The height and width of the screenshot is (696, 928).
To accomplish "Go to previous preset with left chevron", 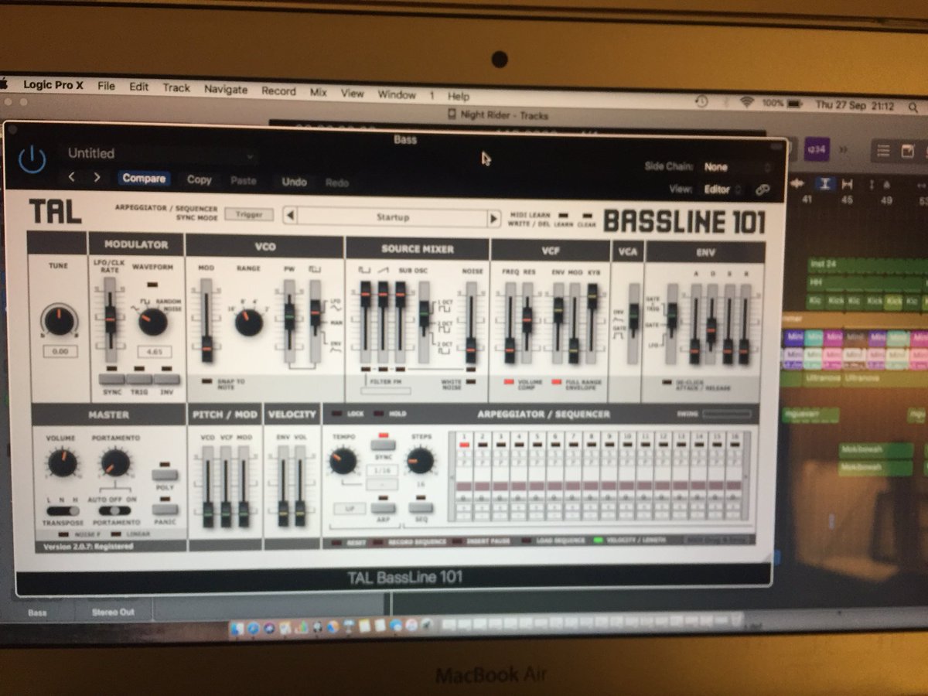I will pos(72,177).
